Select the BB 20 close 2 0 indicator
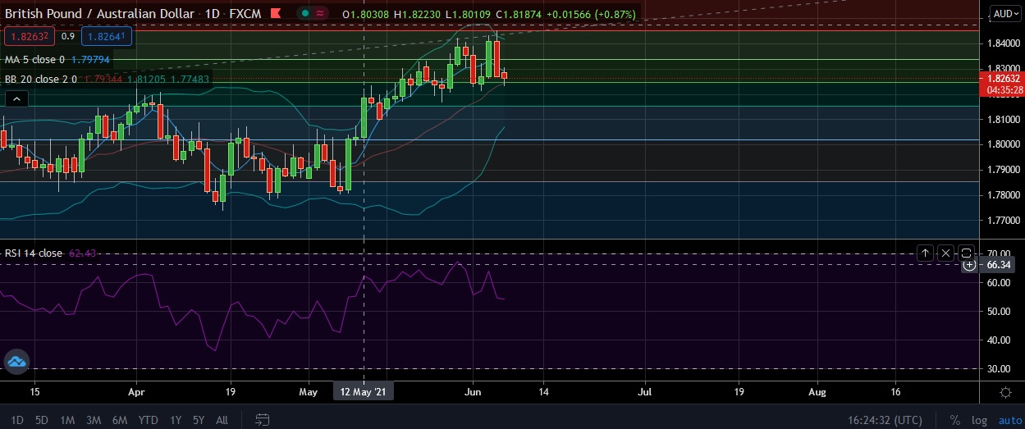 tap(41, 80)
